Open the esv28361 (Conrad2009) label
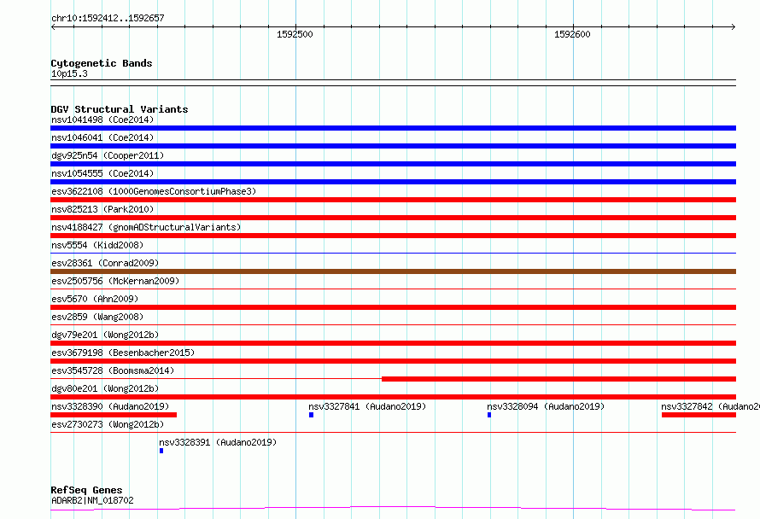 (x=105, y=263)
